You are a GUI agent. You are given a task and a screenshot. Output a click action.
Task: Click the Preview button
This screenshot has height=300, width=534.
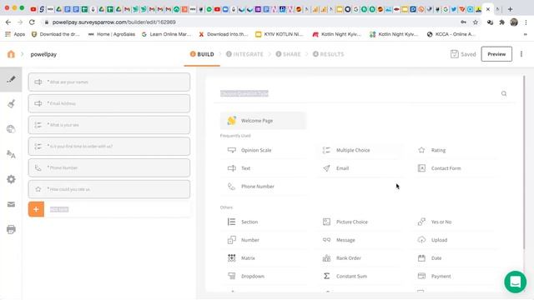point(496,54)
